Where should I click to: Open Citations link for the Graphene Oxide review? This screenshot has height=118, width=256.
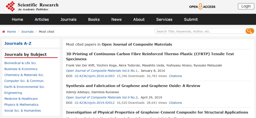[175, 103]
